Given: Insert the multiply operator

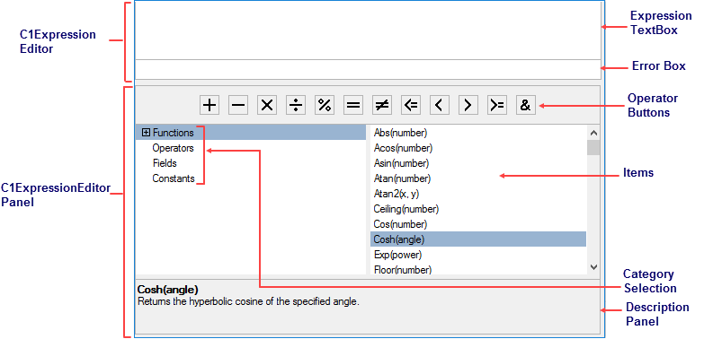Looking at the screenshot, I should [x=267, y=105].
